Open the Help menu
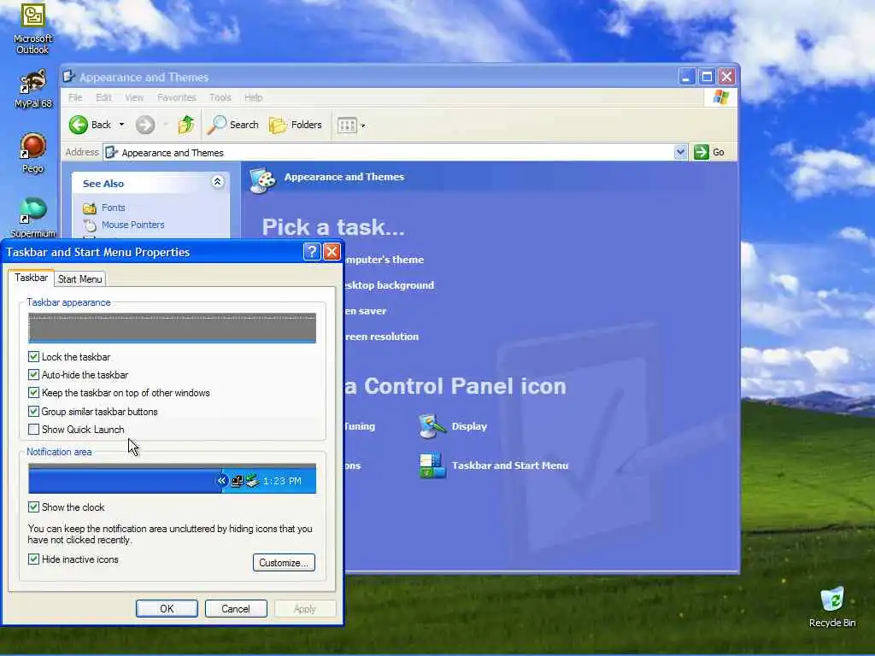875x656 pixels. click(253, 97)
